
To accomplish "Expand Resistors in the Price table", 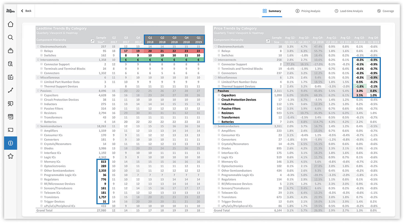I will 219,113.
